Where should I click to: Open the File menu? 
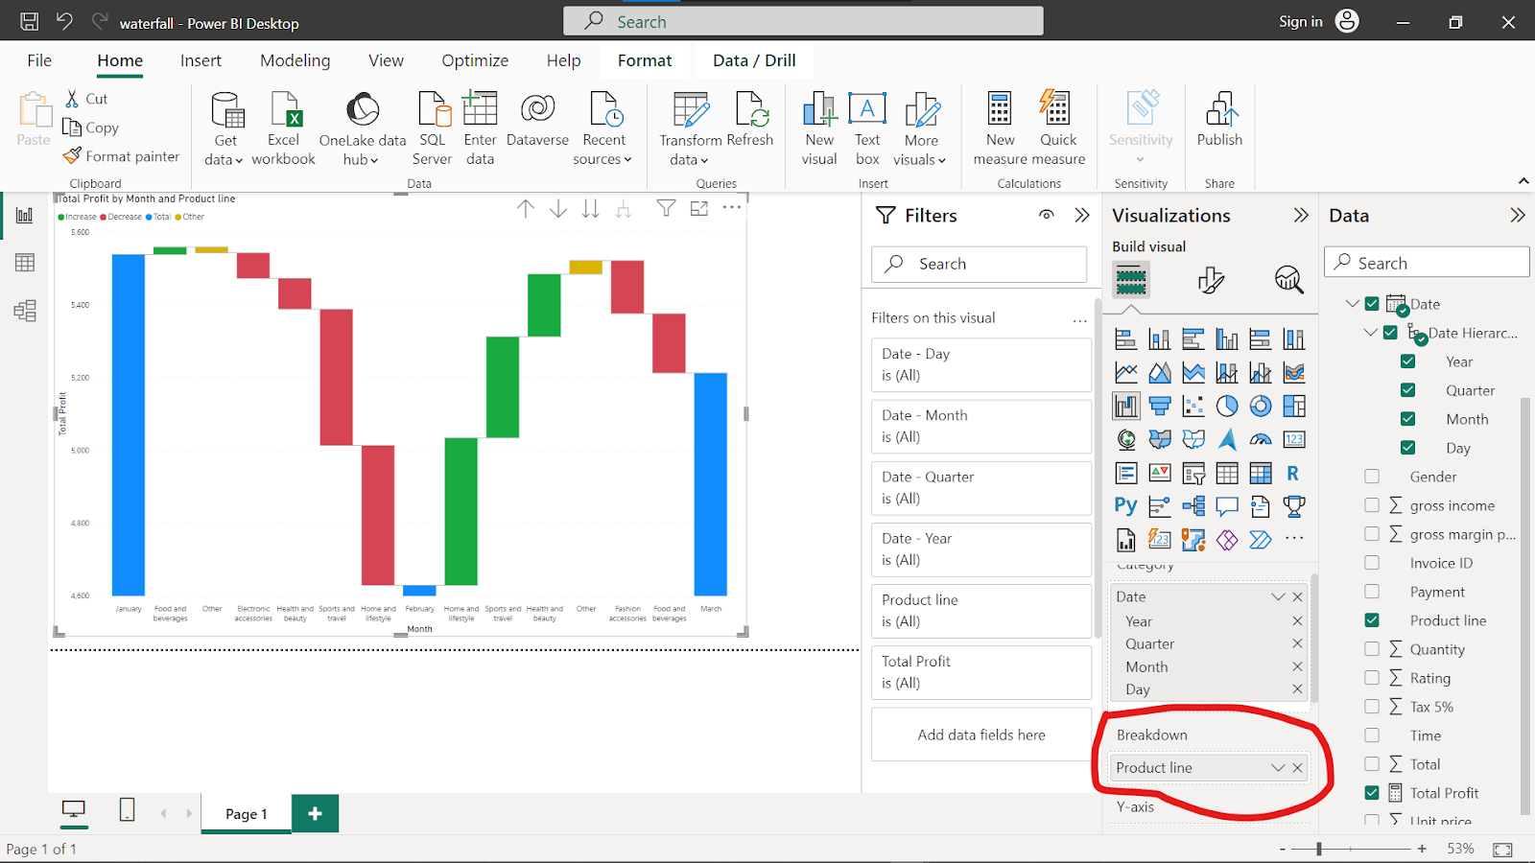(x=39, y=60)
